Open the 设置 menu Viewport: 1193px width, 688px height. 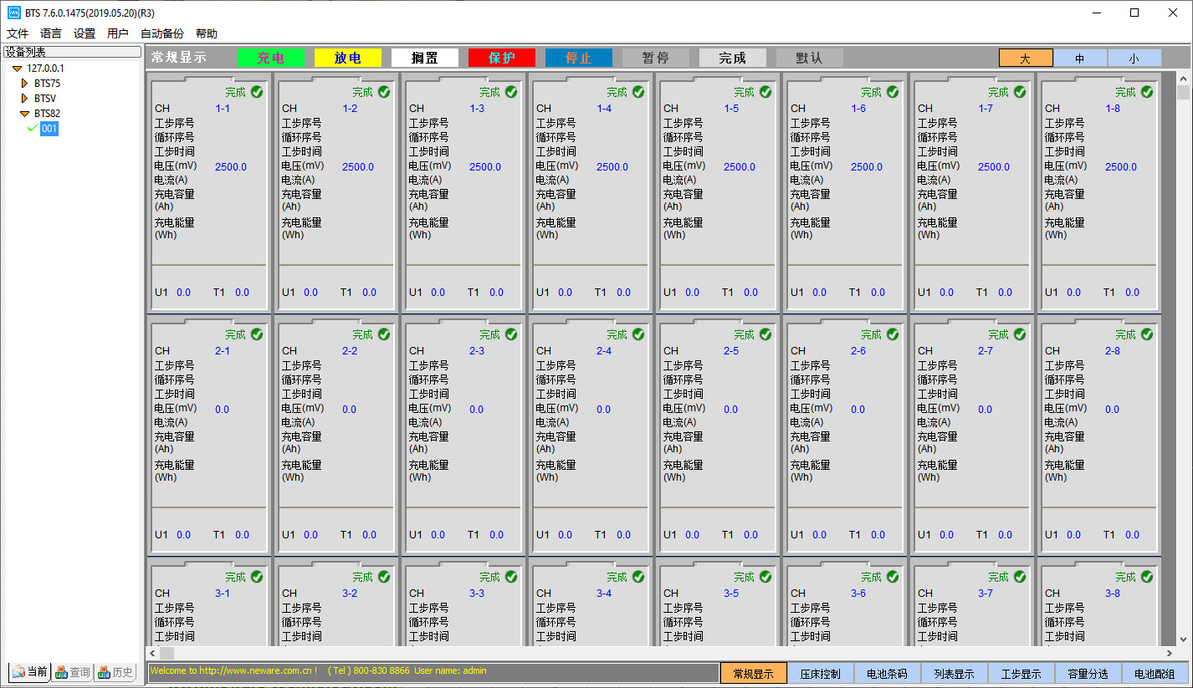click(x=84, y=33)
